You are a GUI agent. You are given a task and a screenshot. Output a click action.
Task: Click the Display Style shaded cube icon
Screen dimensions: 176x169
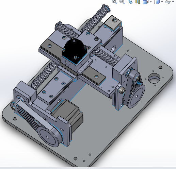tap(157, 2)
